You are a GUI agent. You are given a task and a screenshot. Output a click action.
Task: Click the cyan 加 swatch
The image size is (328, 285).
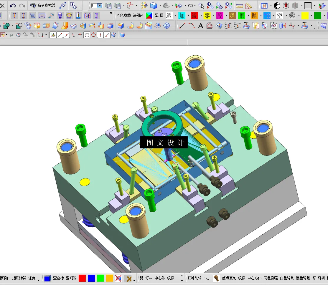point(182,16)
